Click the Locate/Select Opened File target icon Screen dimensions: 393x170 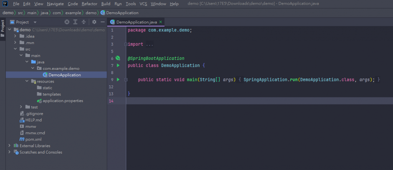click(x=67, y=22)
